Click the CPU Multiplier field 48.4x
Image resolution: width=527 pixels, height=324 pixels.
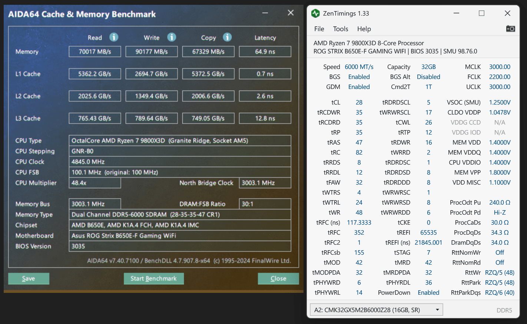point(95,183)
